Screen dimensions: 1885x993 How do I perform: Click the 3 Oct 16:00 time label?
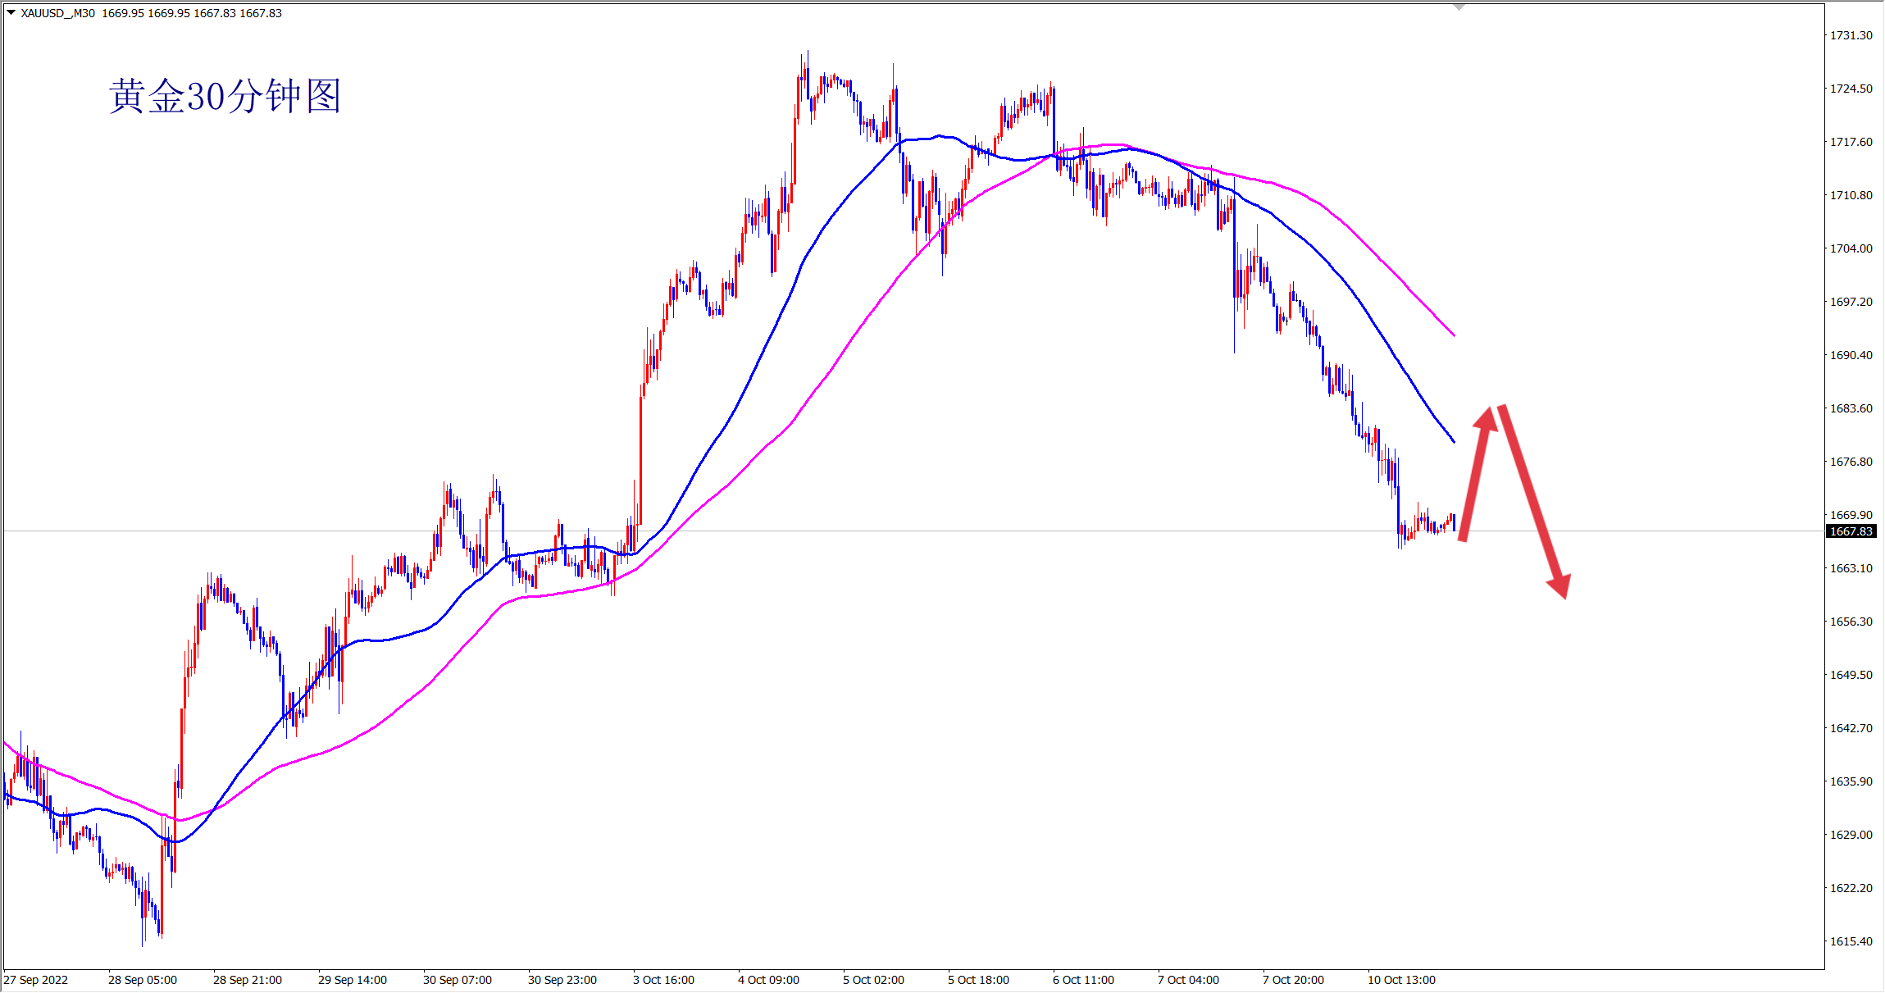[x=663, y=980]
